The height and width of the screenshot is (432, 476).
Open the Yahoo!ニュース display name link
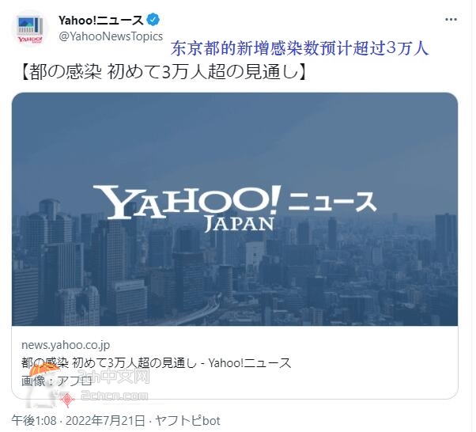(x=100, y=21)
